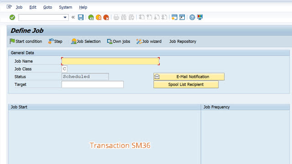Open the Help menu
This screenshot has width=292, height=164.
coord(83,7)
